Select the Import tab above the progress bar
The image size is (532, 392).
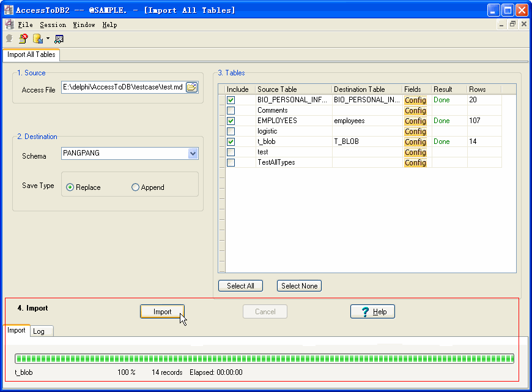[x=17, y=331]
